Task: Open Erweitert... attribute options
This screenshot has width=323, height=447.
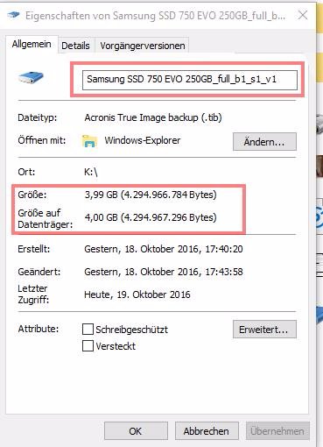Action: tap(264, 330)
